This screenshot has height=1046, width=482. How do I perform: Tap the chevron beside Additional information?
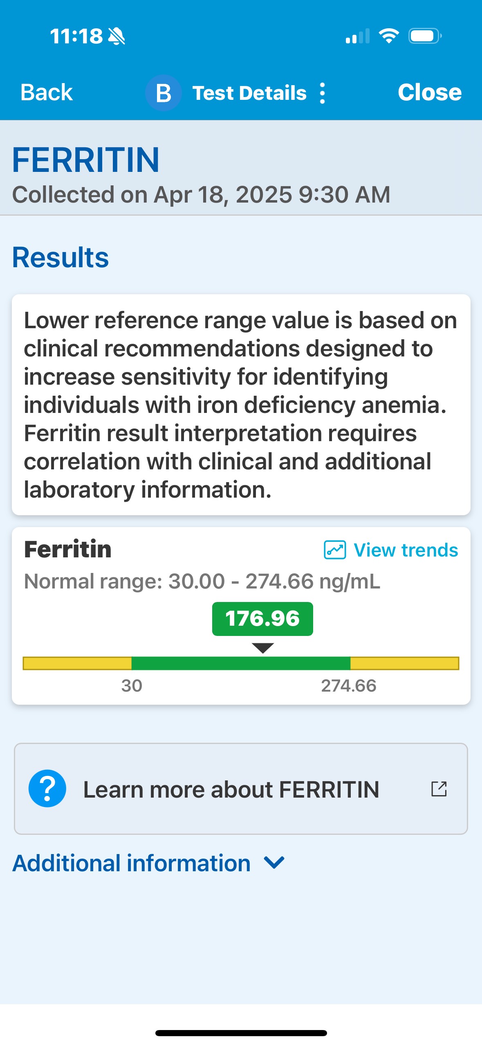pyautogui.click(x=274, y=863)
